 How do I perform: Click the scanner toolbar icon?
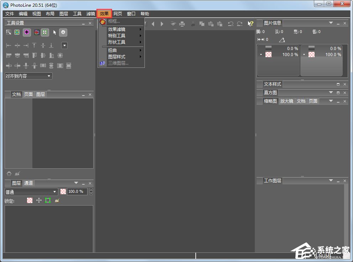[173, 24]
